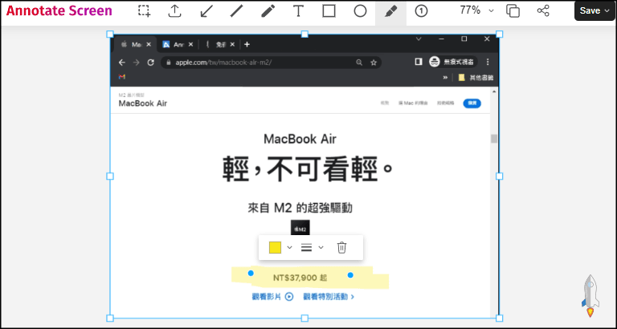
Task: Click the M2 chip thumbnail image
Action: (300, 228)
